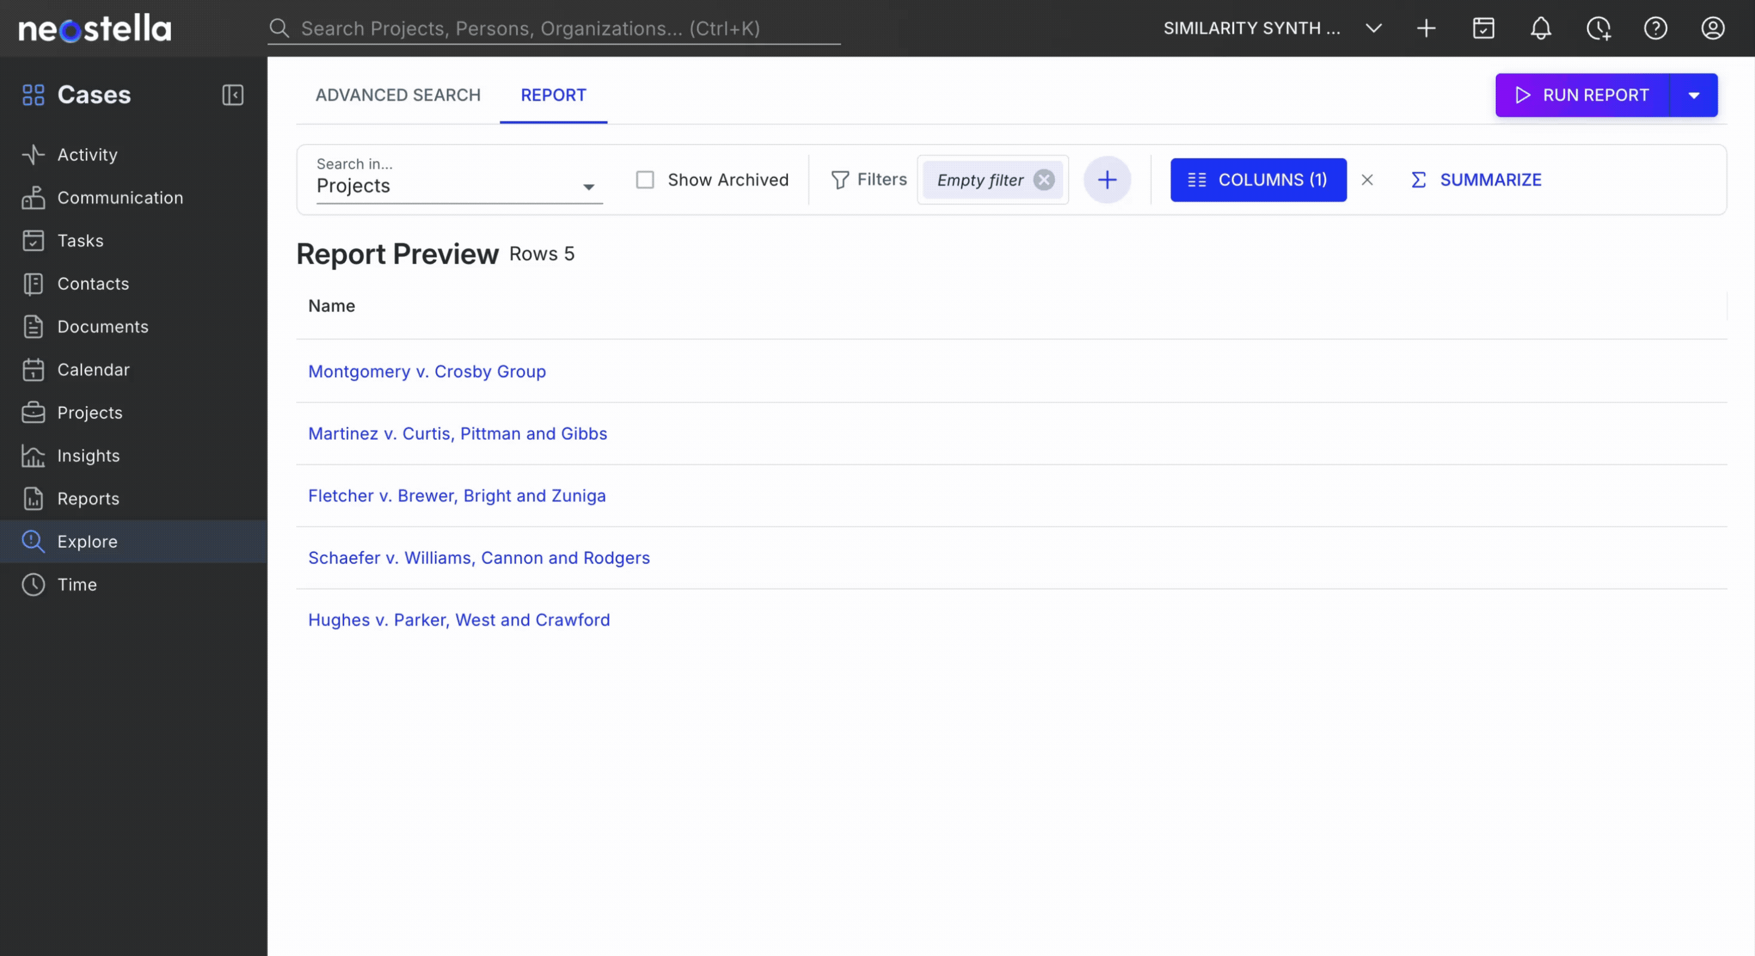The height and width of the screenshot is (956, 1755).
Task: Click the Filters funnel icon
Action: click(839, 180)
